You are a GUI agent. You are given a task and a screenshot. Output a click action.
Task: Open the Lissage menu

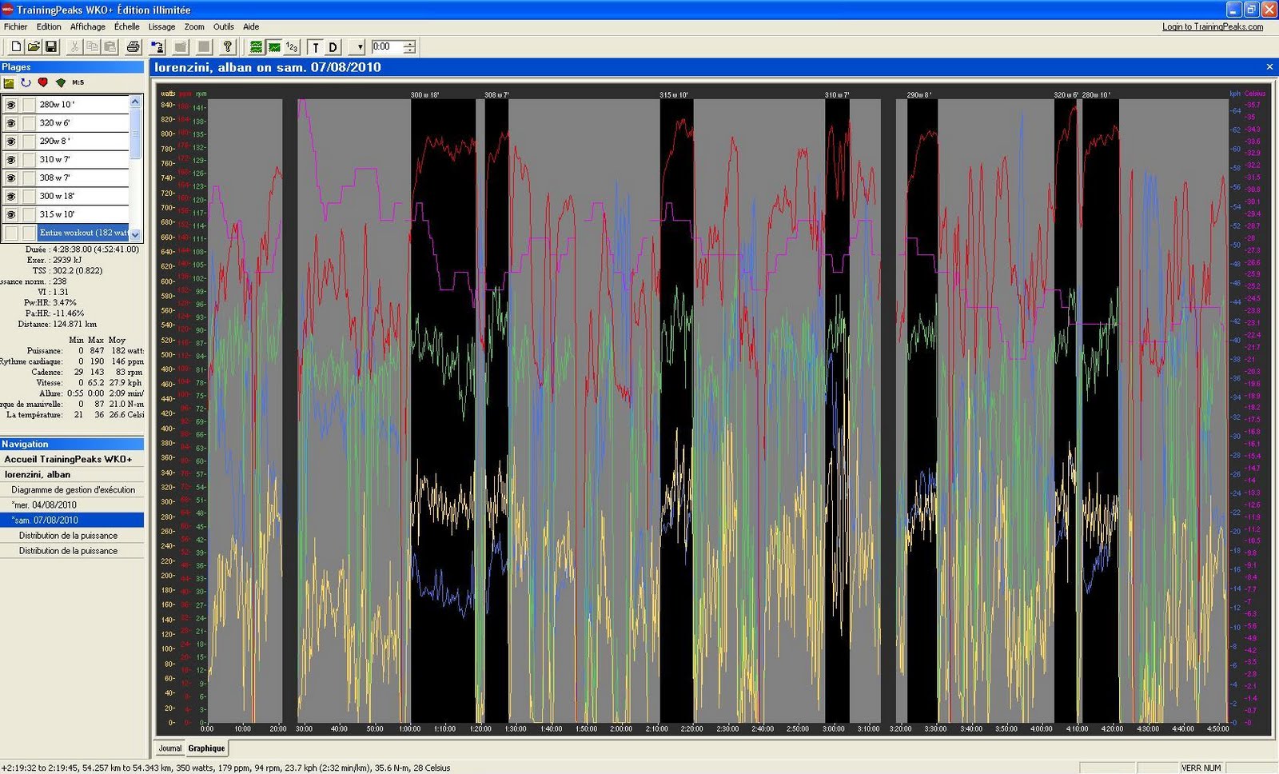[161, 26]
